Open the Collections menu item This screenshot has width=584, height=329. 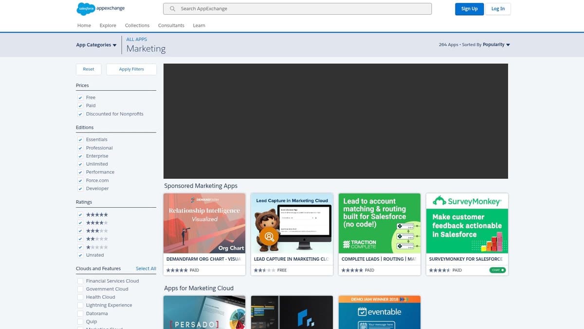[137, 25]
